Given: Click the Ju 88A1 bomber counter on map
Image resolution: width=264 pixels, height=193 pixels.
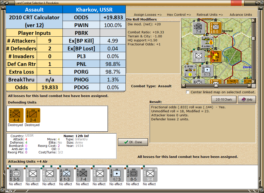Looking at the screenshot, I should point(207,42).
